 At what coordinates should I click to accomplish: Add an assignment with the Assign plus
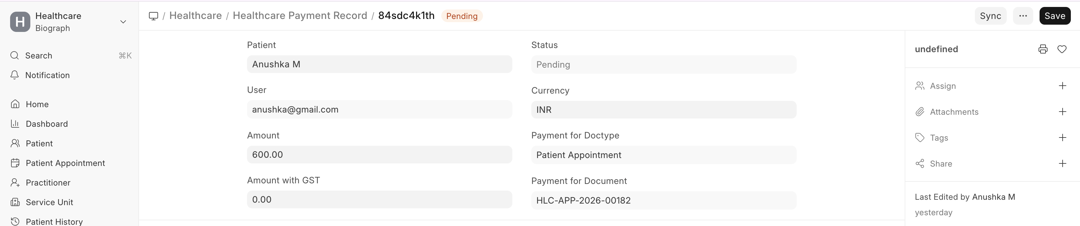[1062, 86]
